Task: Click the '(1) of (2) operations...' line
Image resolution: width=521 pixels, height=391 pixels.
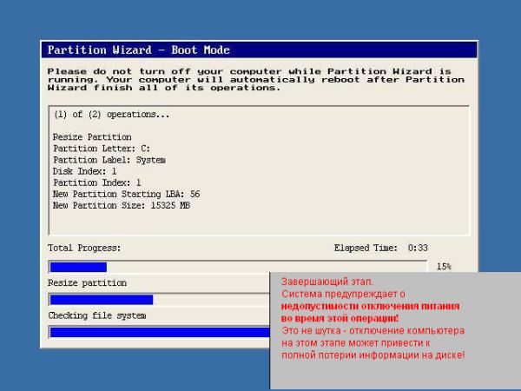Action: 112,115
